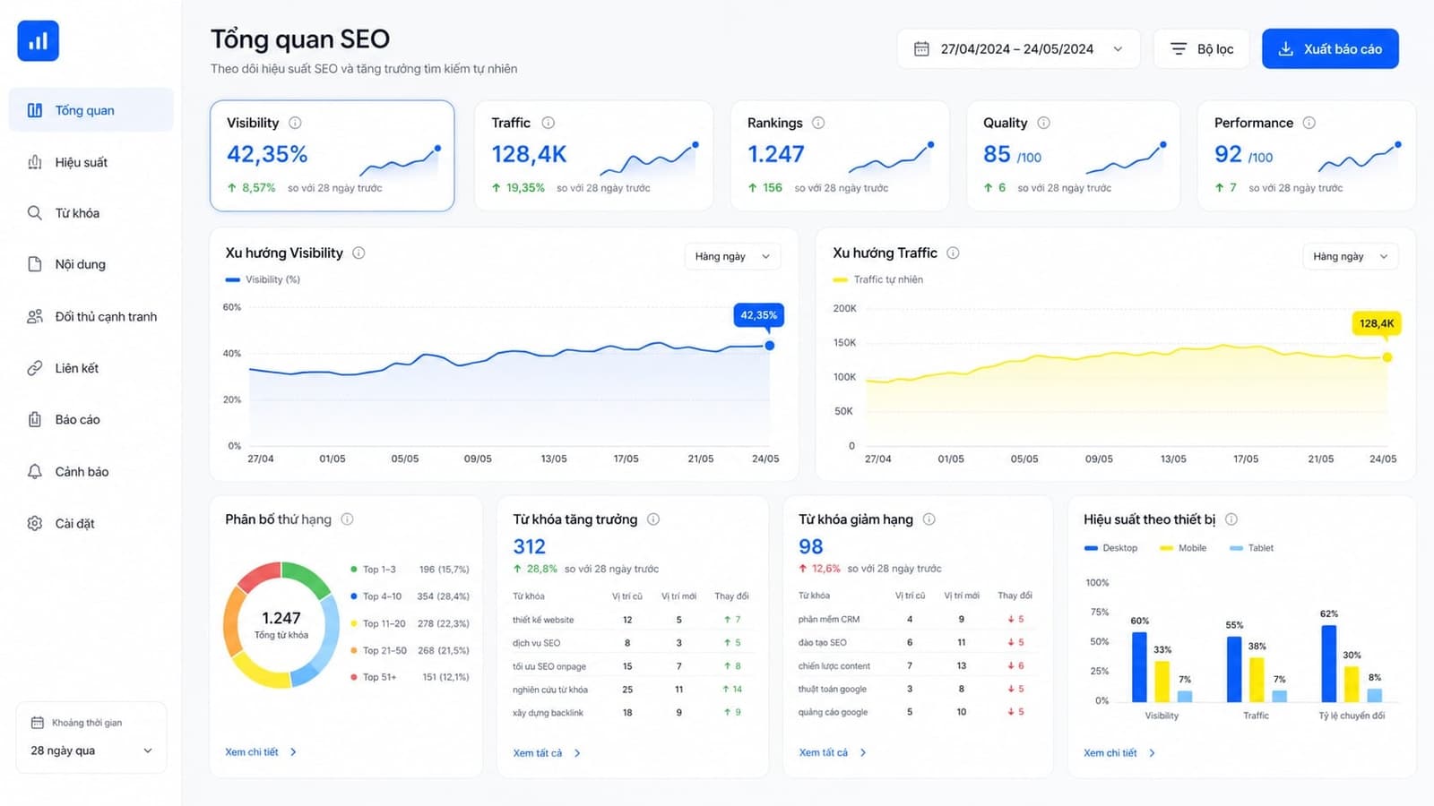Screen dimensions: 1434x806
Task: Open Hàng ngày dropdown in Visibility chart
Action: (x=732, y=256)
